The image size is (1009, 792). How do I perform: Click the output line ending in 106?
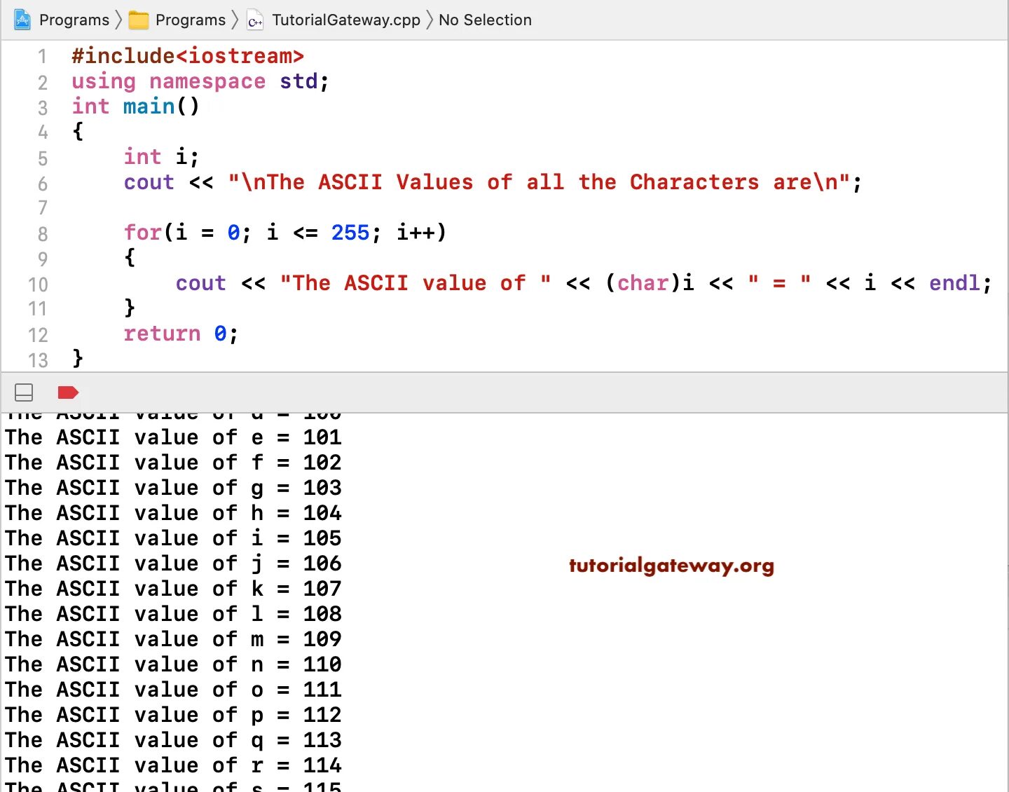click(173, 564)
